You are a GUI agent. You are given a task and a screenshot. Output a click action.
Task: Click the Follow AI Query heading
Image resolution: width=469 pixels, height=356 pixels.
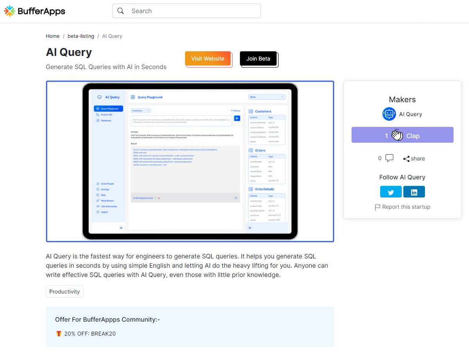403,177
